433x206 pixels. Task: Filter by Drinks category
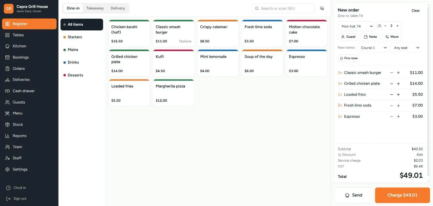click(82, 62)
